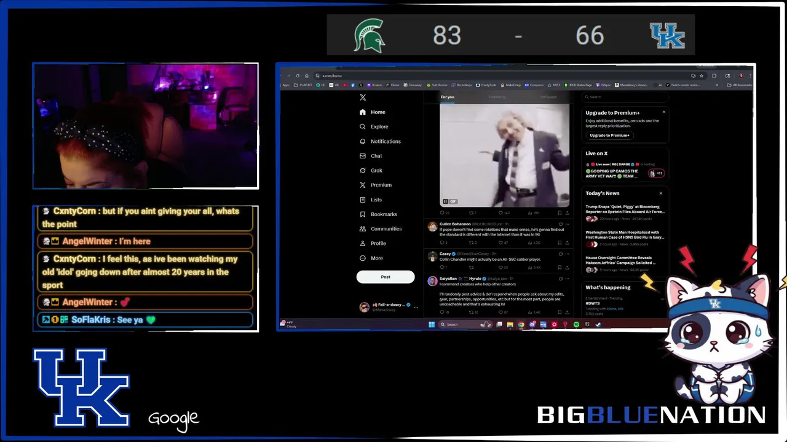Repost Casey's Collin Chandler post
This screenshot has width=787, height=442.
pyautogui.click(x=472, y=268)
